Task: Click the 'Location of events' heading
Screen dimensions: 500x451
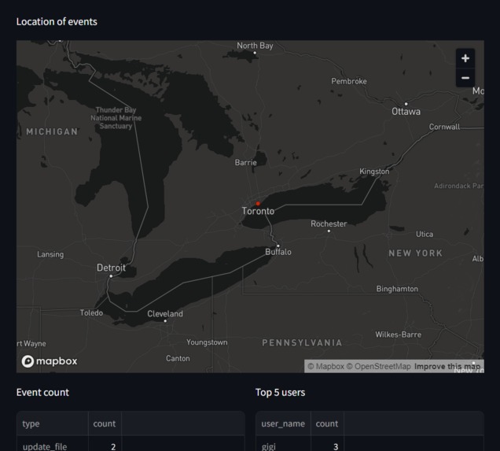Action: [57, 22]
